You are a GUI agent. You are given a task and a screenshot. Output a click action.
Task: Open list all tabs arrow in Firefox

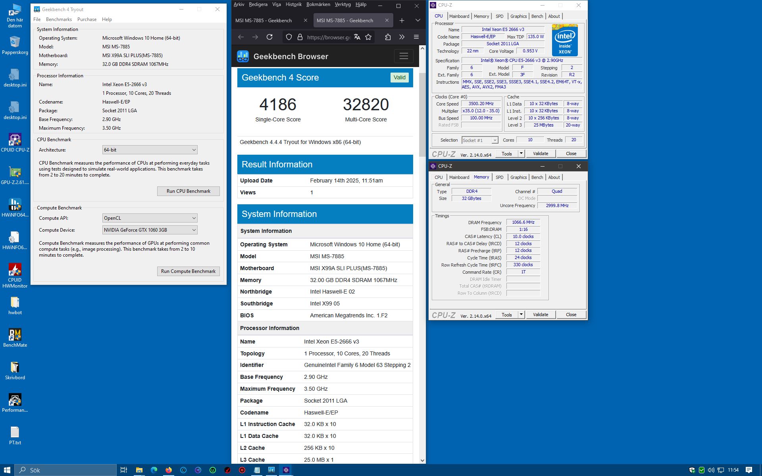pyautogui.click(x=418, y=20)
